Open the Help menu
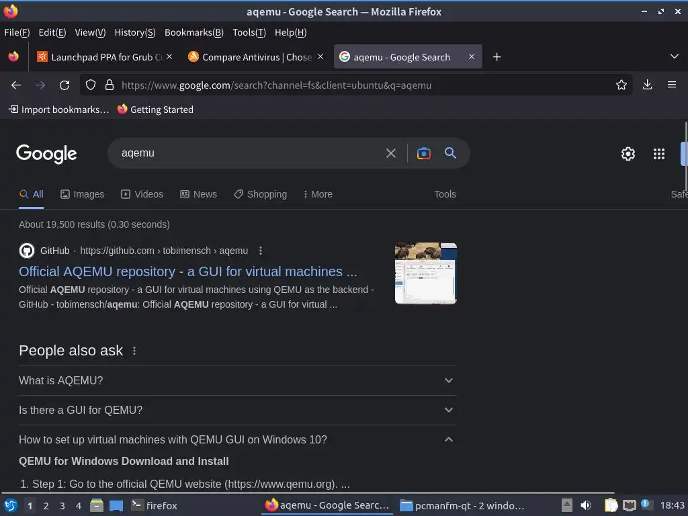Screen dimensions: 688x516 290,32
